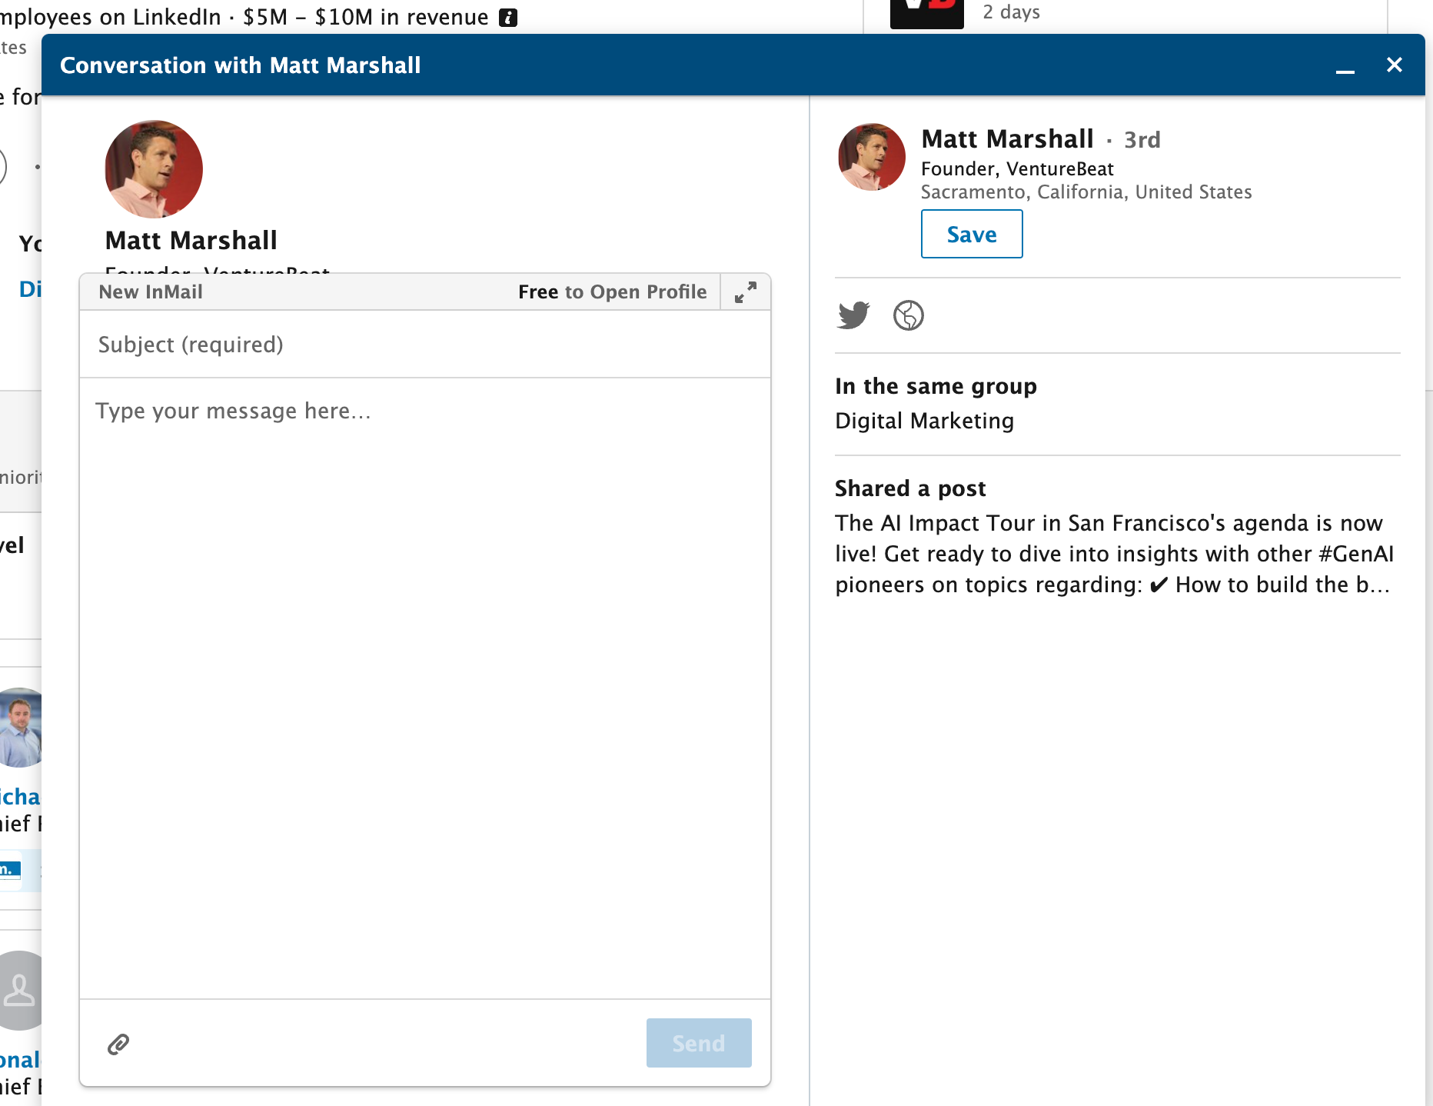Click the '2 days' text in background

pyautogui.click(x=1011, y=12)
